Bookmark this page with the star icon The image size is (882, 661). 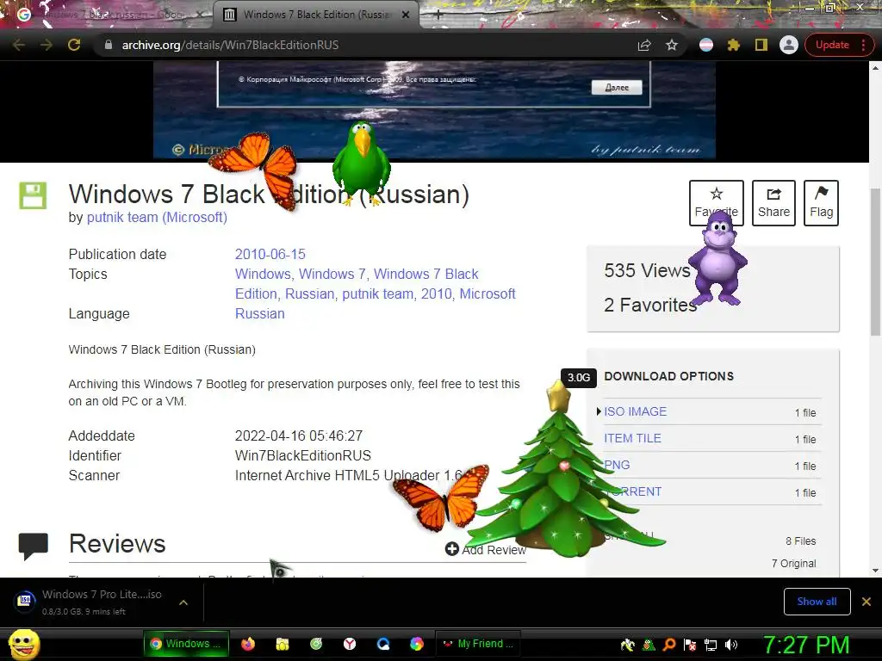point(672,45)
